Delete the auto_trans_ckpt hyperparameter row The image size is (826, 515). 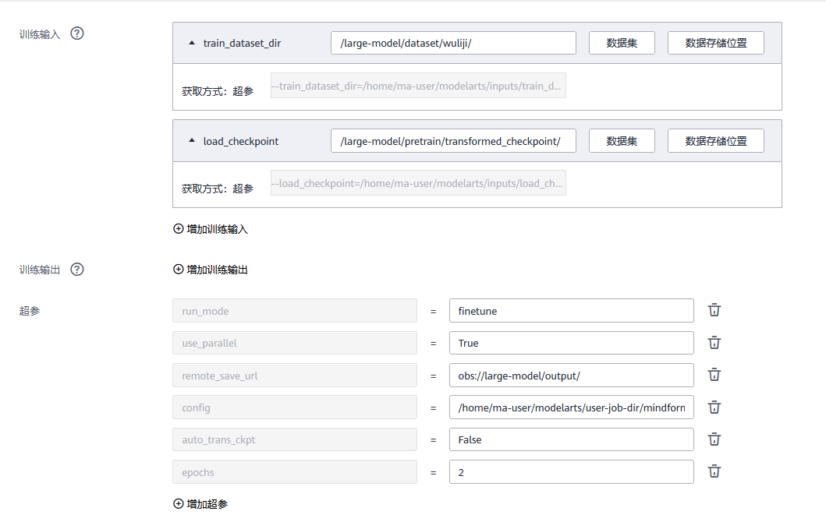[x=714, y=439]
